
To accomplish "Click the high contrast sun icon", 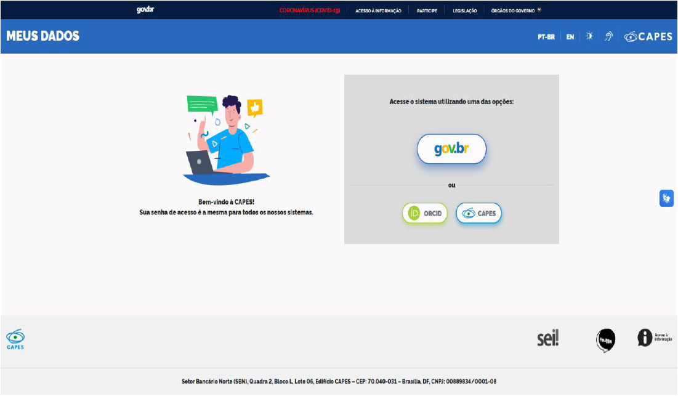I will [x=589, y=37].
